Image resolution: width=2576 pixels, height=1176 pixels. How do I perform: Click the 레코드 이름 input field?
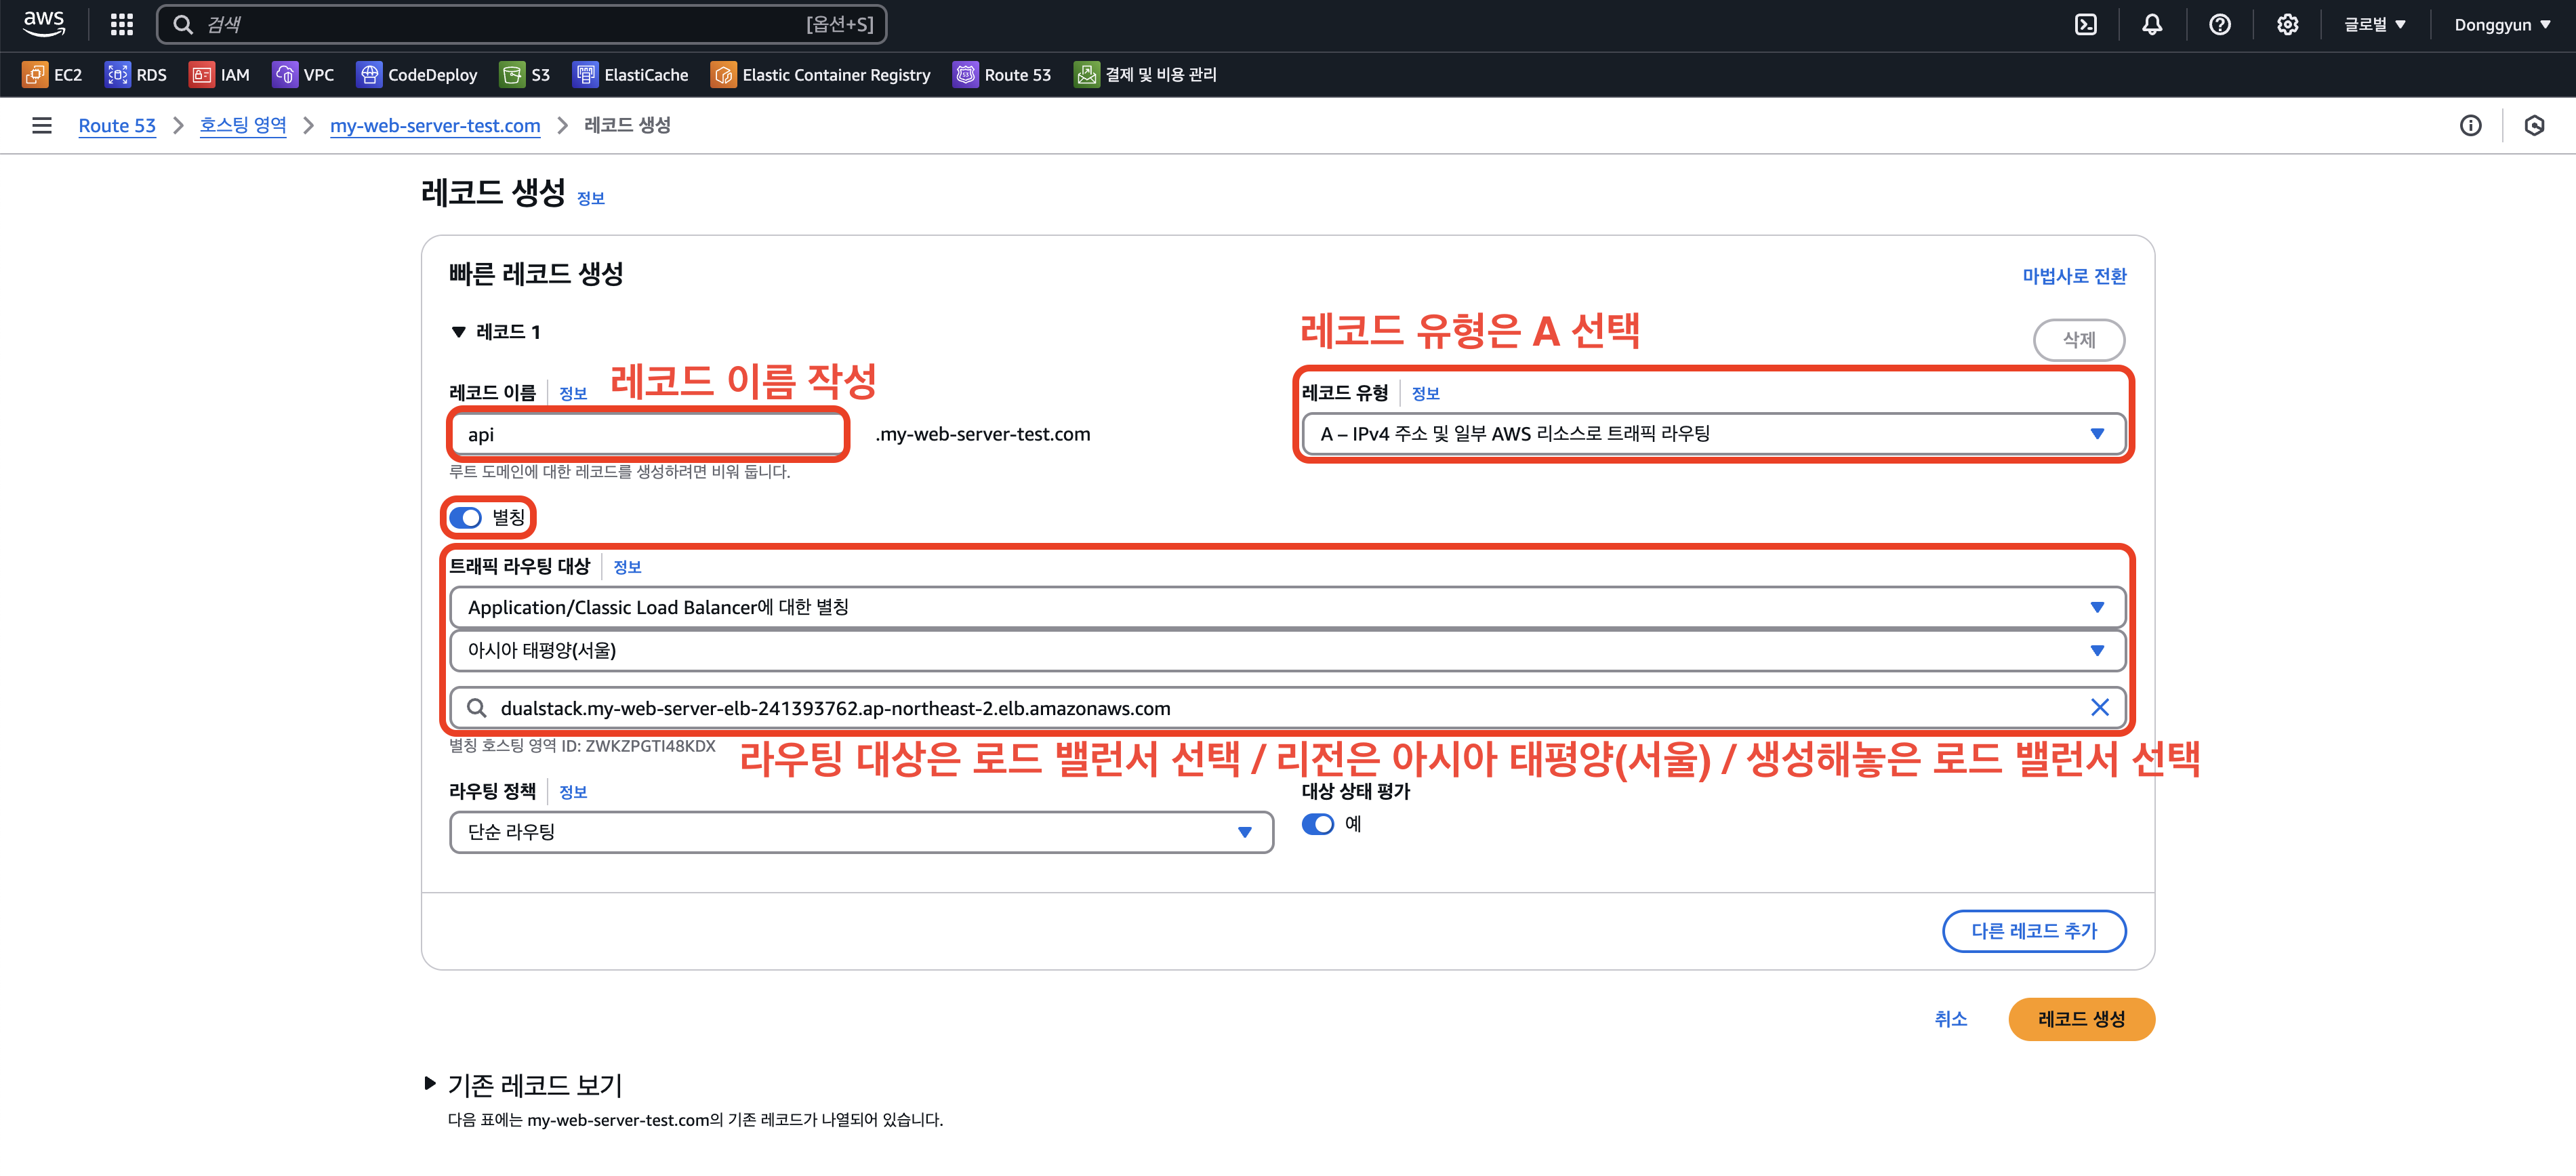648,435
